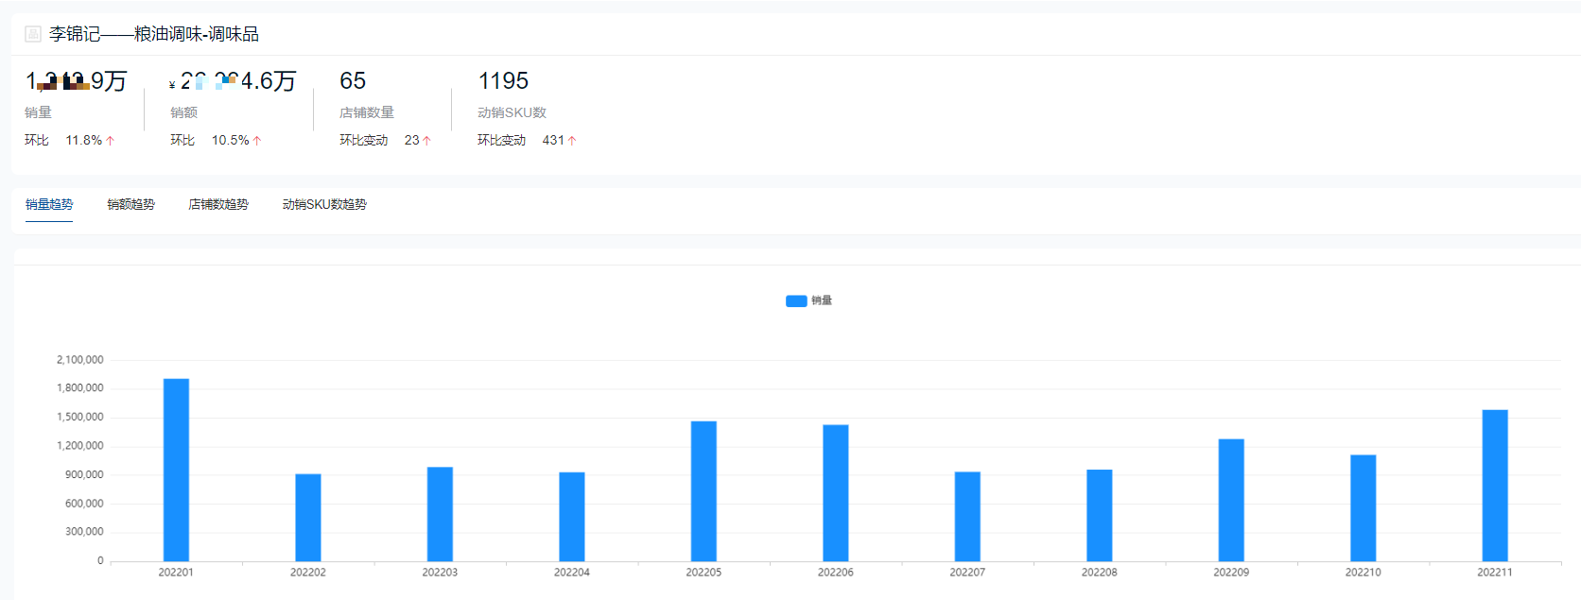Click the 202211 x-axis label
The width and height of the screenshot is (1581, 600).
[x=1495, y=573]
